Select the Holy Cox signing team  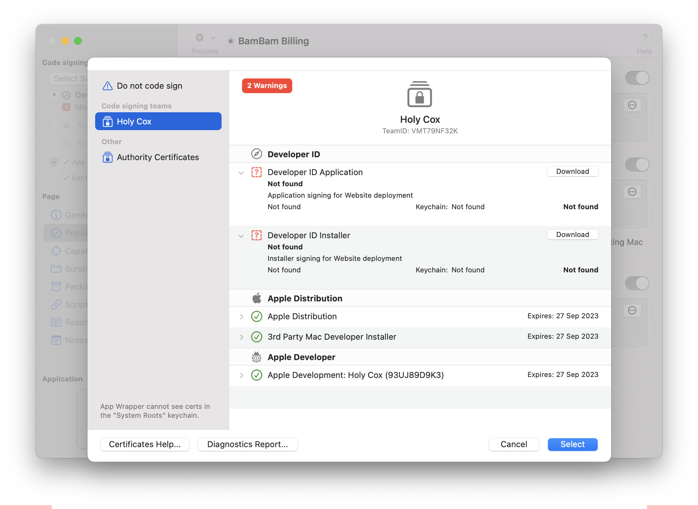click(158, 122)
